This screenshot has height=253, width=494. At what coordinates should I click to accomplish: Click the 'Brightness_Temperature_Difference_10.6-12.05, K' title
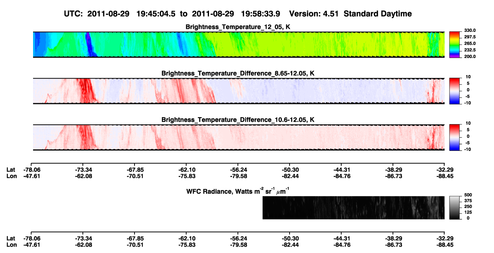[238, 119]
